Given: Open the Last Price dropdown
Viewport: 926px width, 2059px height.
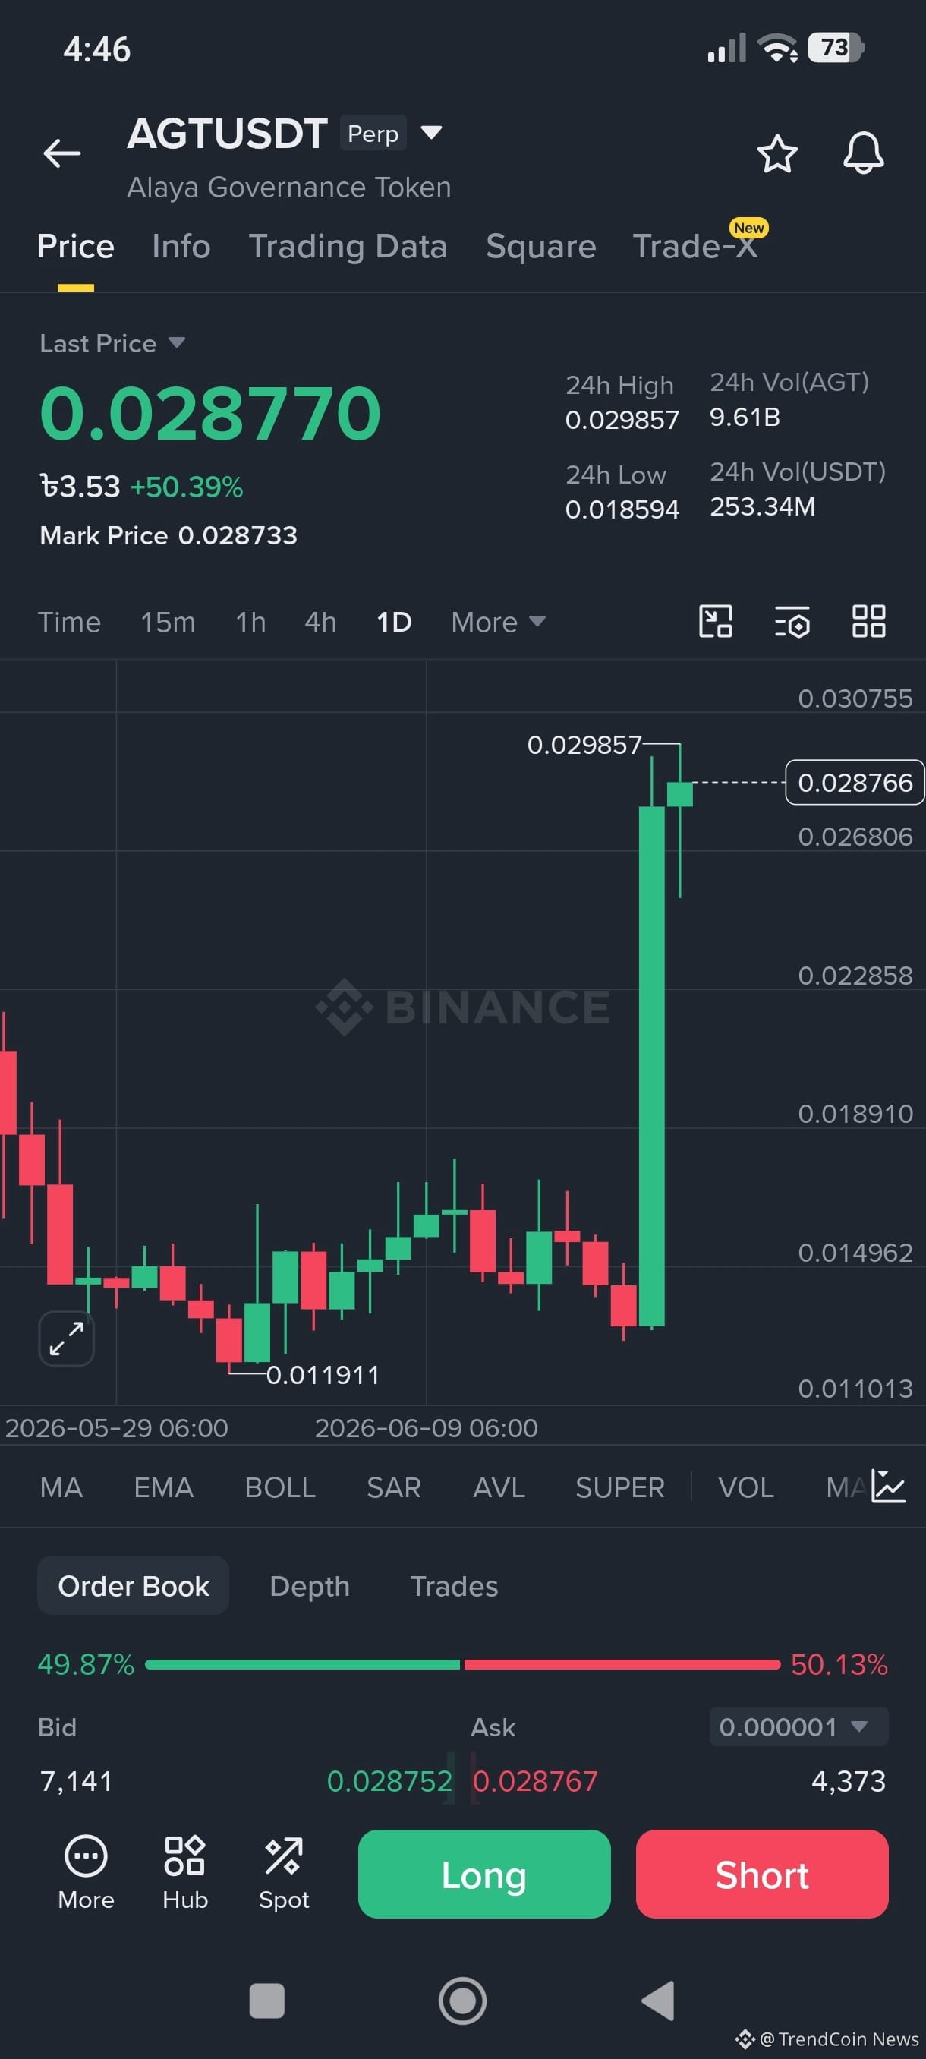Looking at the screenshot, I should [x=112, y=344].
